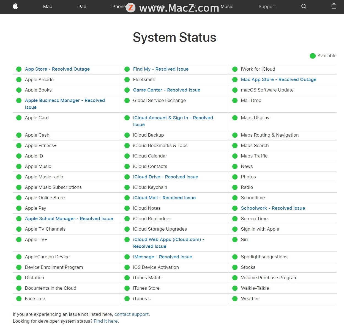Click the Spotlight suggestions entry
This screenshot has width=344, height=329.
tap(264, 257)
